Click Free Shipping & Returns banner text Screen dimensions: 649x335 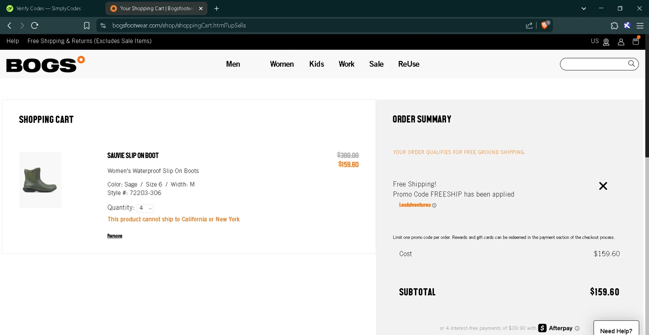[x=90, y=41]
